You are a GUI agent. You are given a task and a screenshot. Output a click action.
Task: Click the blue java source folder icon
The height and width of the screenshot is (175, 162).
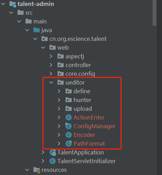click(37, 30)
